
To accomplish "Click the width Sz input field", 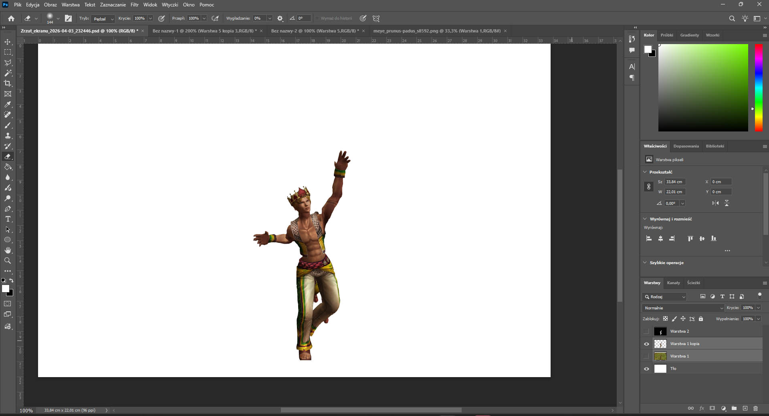I will 675,182.
